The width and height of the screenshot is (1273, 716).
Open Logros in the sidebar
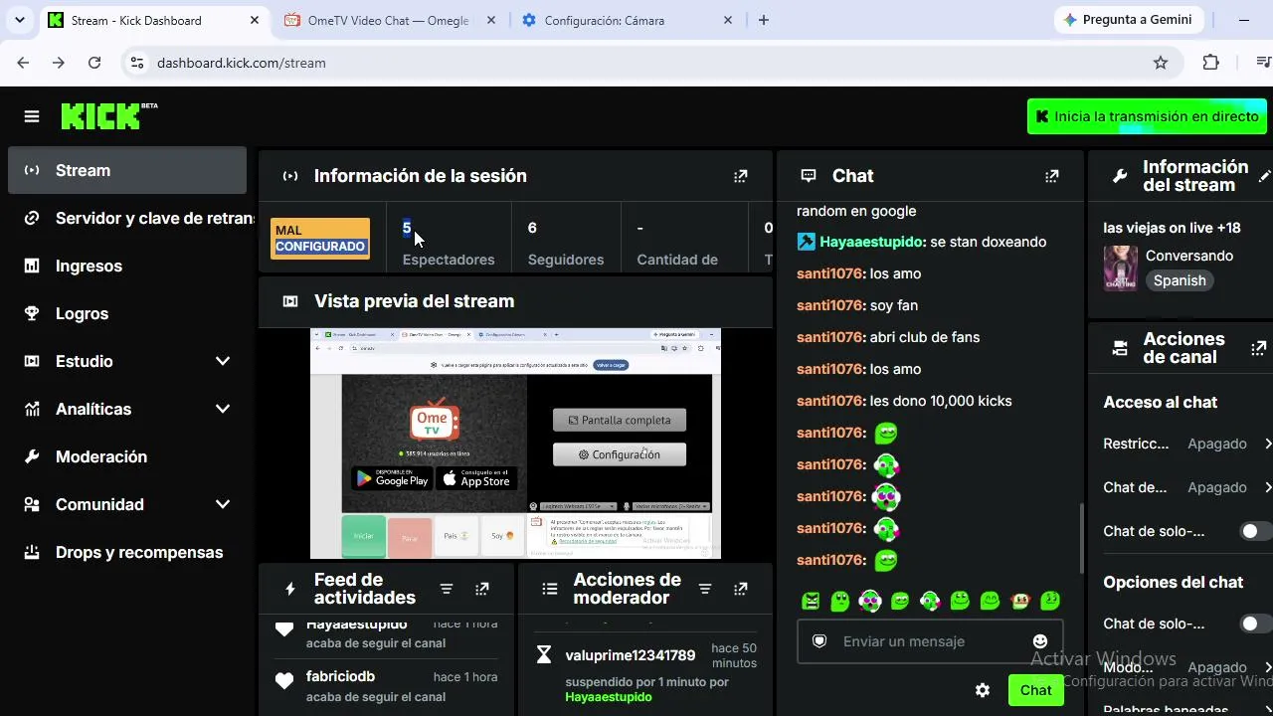point(127,313)
